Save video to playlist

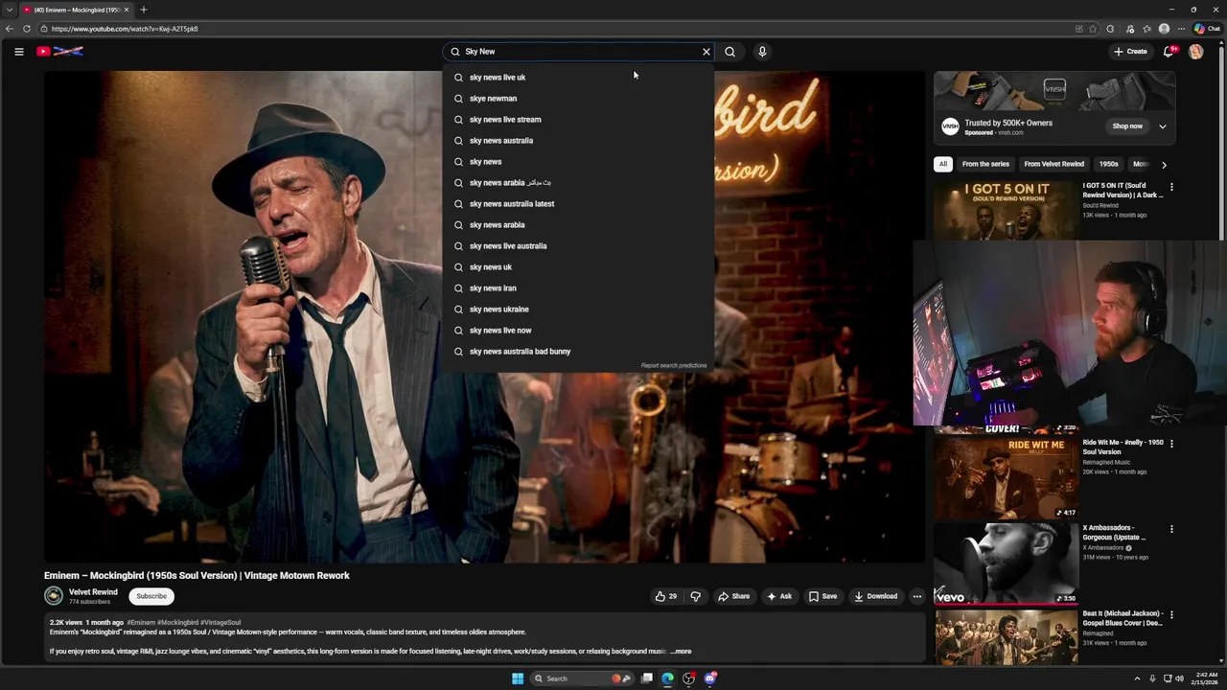coord(822,596)
